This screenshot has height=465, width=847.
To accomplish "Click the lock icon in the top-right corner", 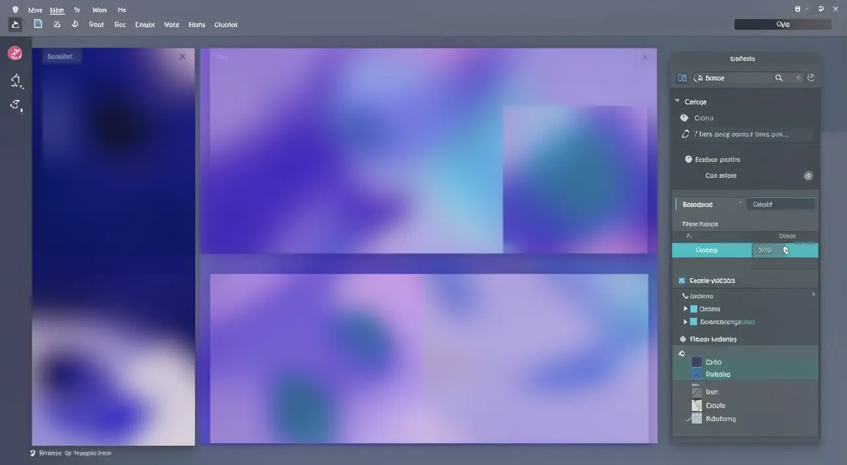I will pos(797,9).
